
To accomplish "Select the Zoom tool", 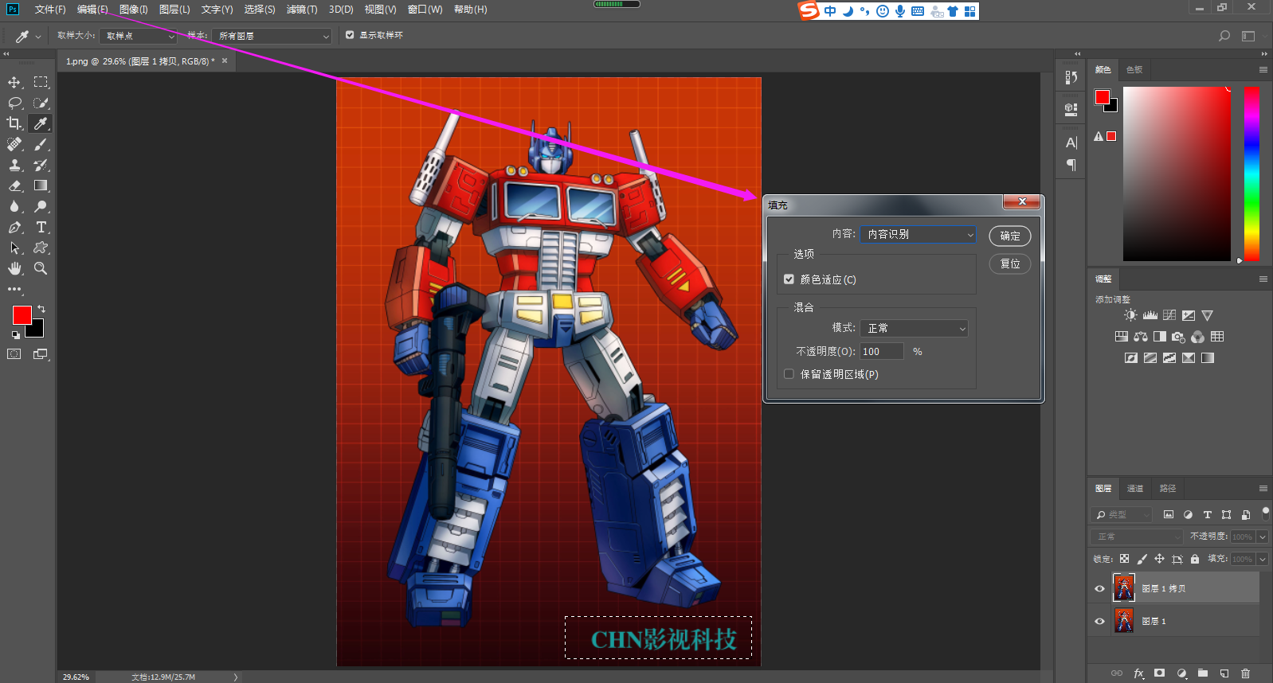I will [x=41, y=268].
